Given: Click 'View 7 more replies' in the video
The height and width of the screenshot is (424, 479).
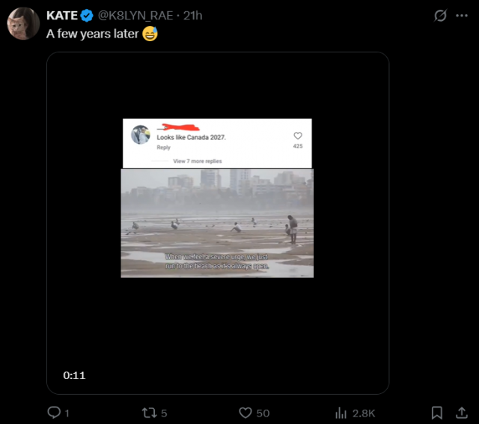Looking at the screenshot, I should tap(197, 161).
